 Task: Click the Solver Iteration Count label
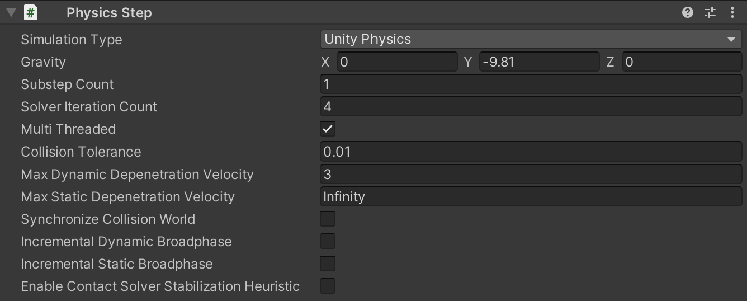(89, 107)
